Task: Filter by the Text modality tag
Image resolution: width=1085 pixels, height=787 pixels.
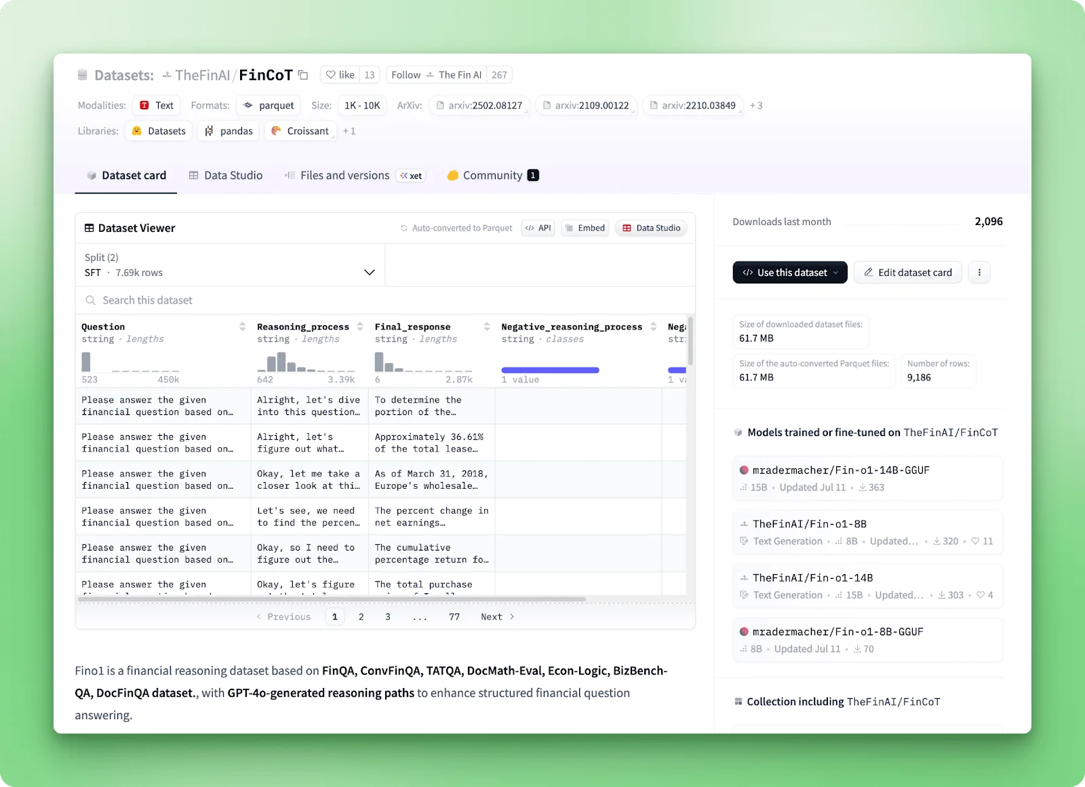Action: (157, 105)
